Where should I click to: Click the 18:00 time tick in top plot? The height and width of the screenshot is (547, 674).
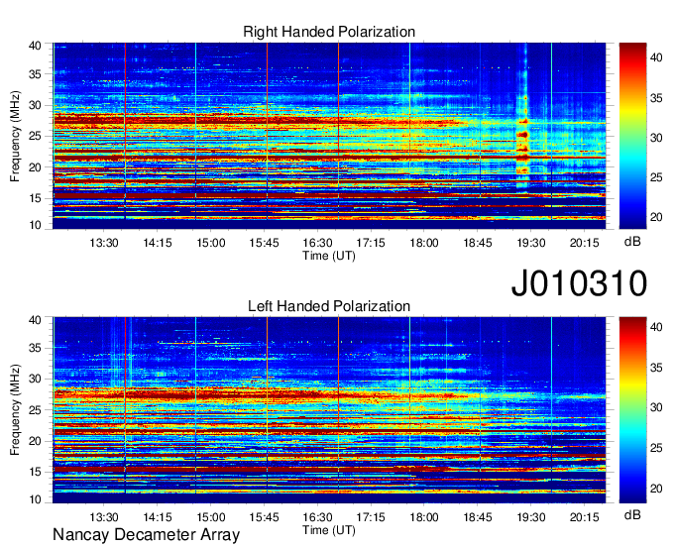pos(424,243)
